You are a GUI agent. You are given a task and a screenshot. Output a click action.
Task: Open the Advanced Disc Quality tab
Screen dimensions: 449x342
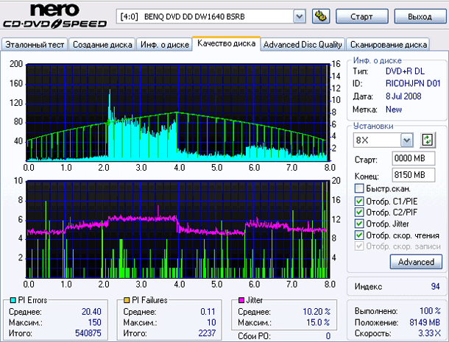pyautogui.click(x=303, y=45)
